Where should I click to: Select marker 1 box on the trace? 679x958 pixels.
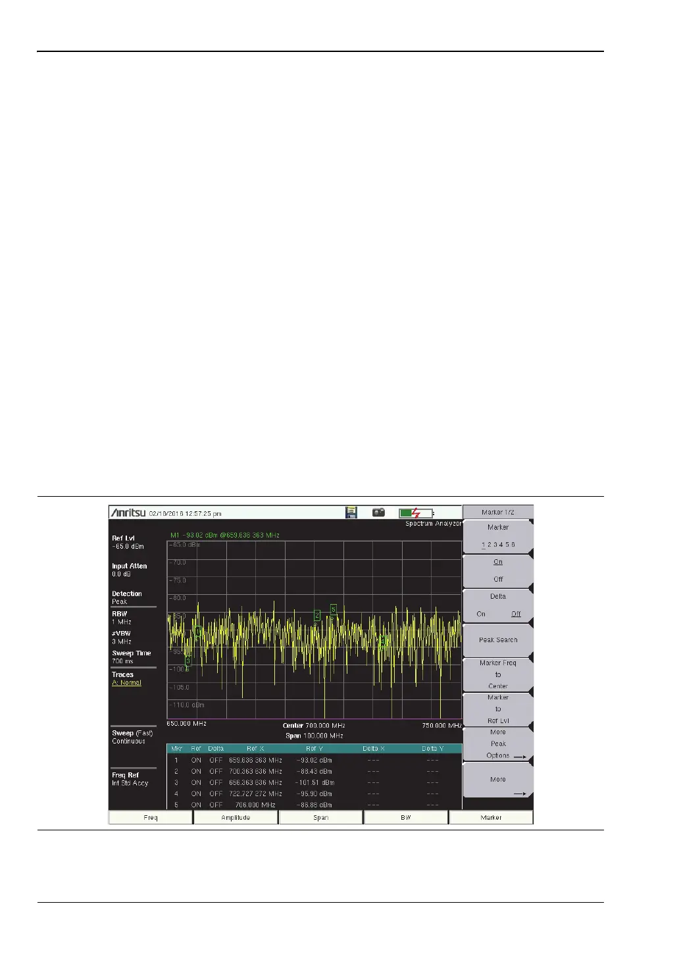coord(198,630)
